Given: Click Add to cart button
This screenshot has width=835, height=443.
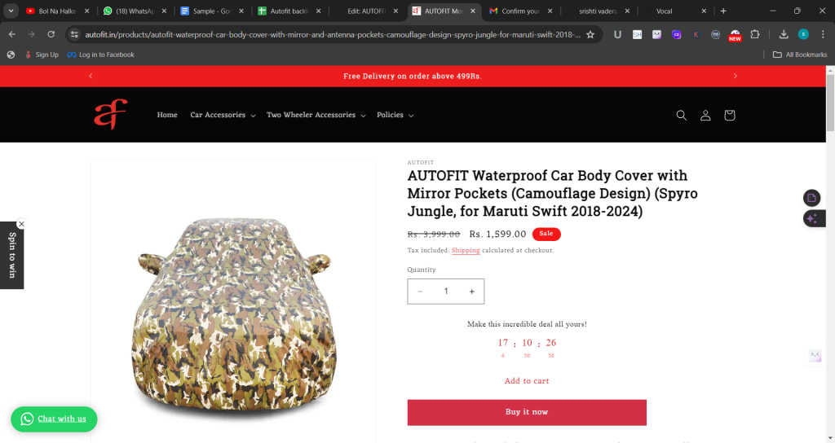Looking at the screenshot, I should coord(527,381).
